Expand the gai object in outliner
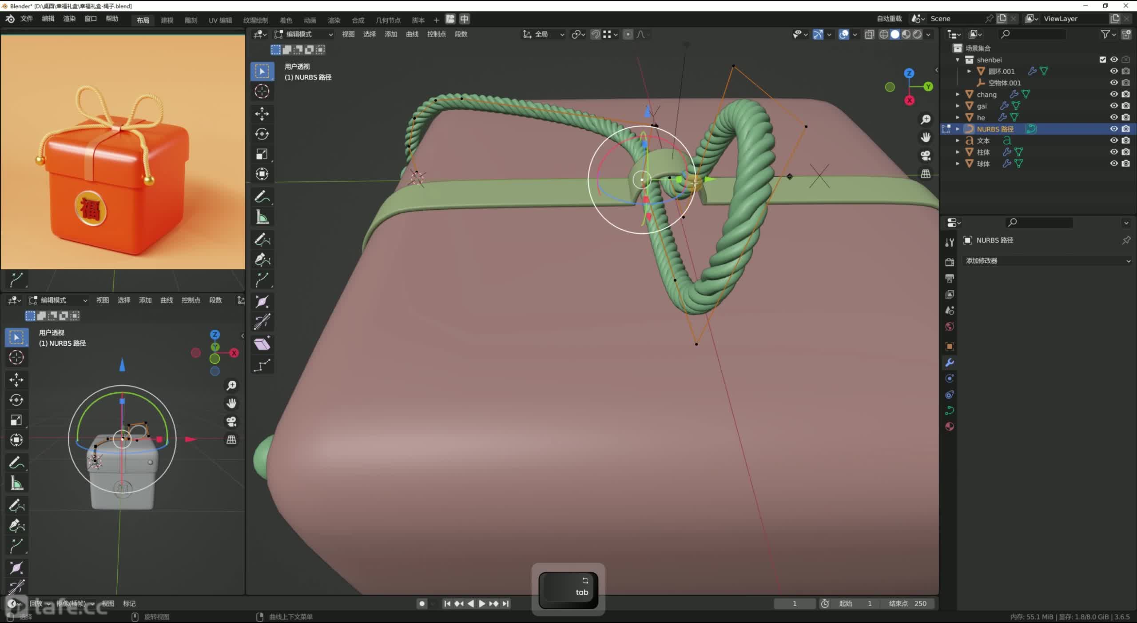The width and height of the screenshot is (1137, 623). [958, 106]
